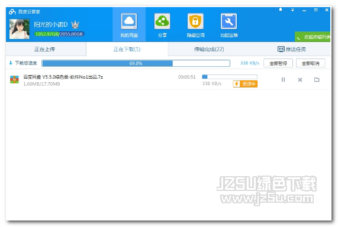Open the 我的网盘 cloud drive section
This screenshot has height=227, width=338.
129,25
